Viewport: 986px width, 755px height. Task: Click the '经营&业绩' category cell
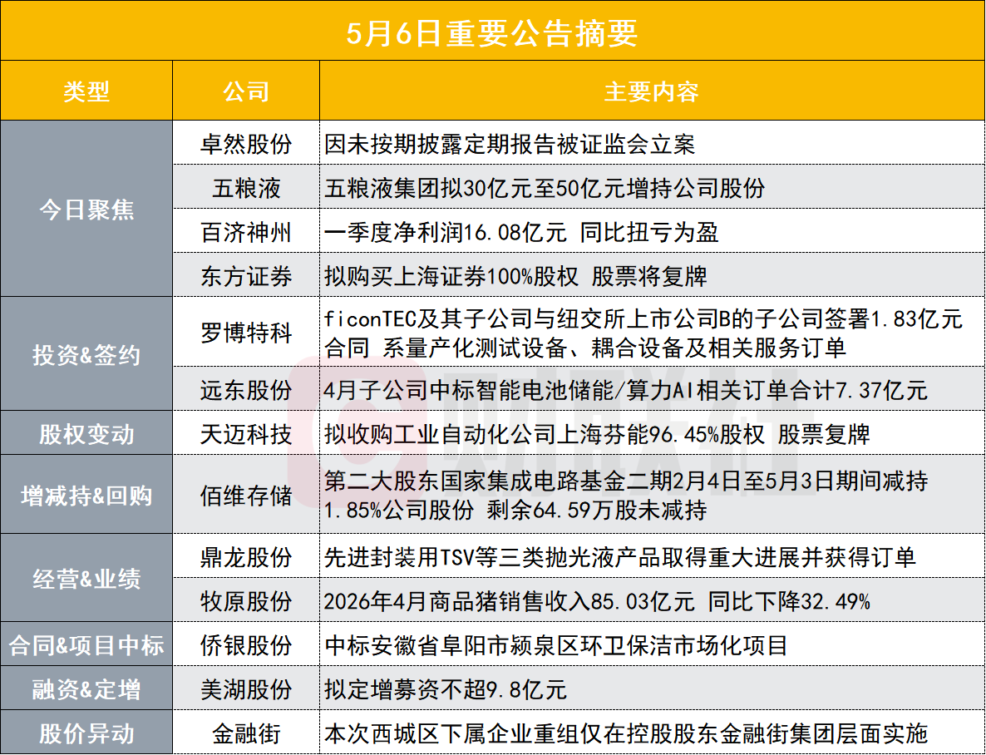click(86, 578)
